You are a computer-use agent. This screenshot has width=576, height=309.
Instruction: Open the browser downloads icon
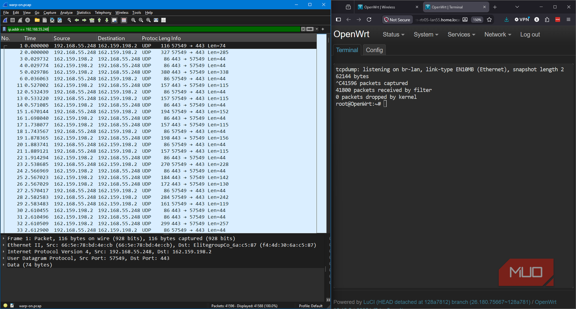click(507, 20)
